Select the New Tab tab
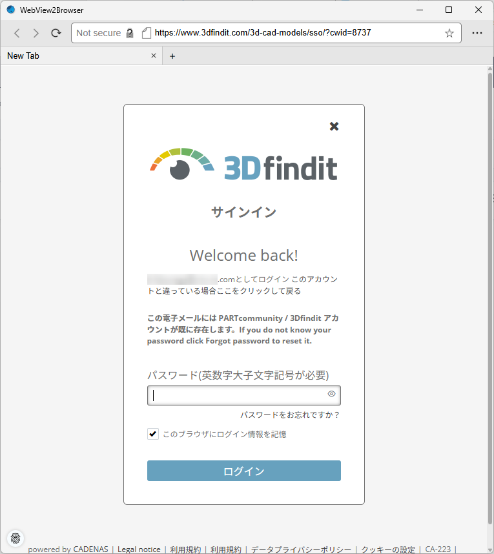This screenshot has height=554, width=494. tap(71, 56)
